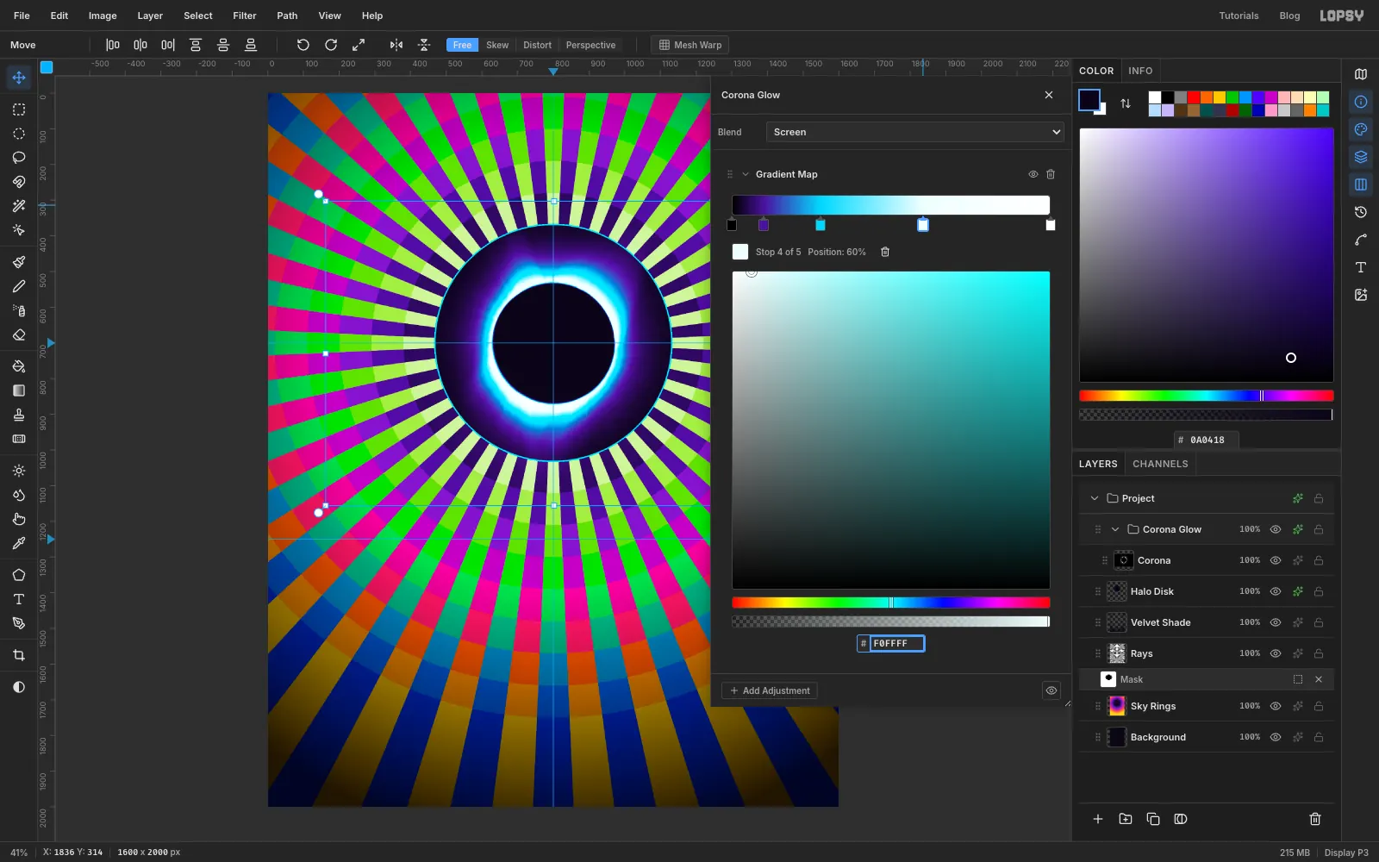Open the Filter menu

click(x=245, y=16)
